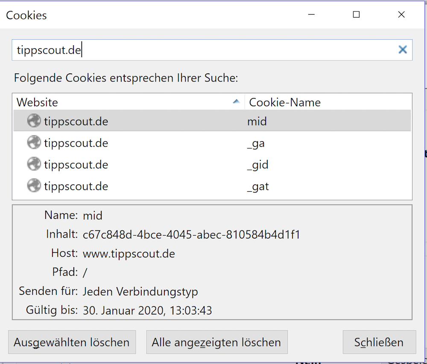Image resolution: width=427 pixels, height=364 pixels.
Task: Click the Host value www.tippscout.de
Action: click(x=129, y=254)
